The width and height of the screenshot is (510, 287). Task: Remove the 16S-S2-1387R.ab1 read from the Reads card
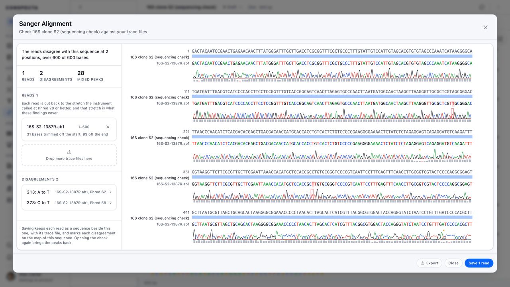click(108, 127)
